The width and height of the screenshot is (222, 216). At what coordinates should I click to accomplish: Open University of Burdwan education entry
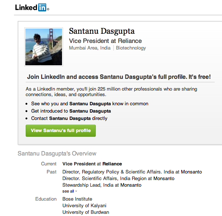tap(85, 212)
